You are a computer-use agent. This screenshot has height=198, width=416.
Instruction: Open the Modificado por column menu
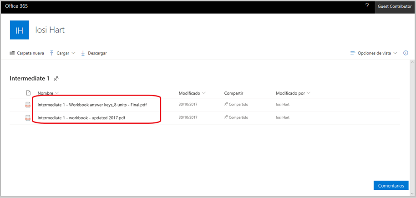point(293,93)
